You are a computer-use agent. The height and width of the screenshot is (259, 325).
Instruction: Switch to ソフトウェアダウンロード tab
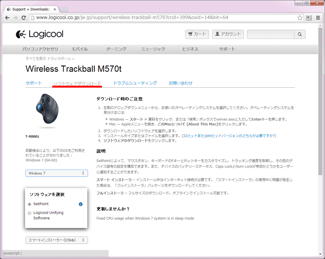point(78,83)
